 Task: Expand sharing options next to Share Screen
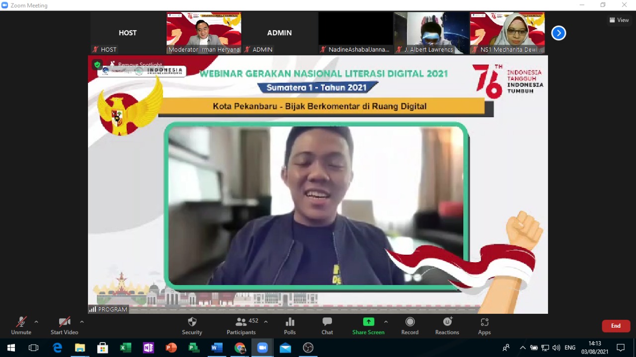point(386,321)
